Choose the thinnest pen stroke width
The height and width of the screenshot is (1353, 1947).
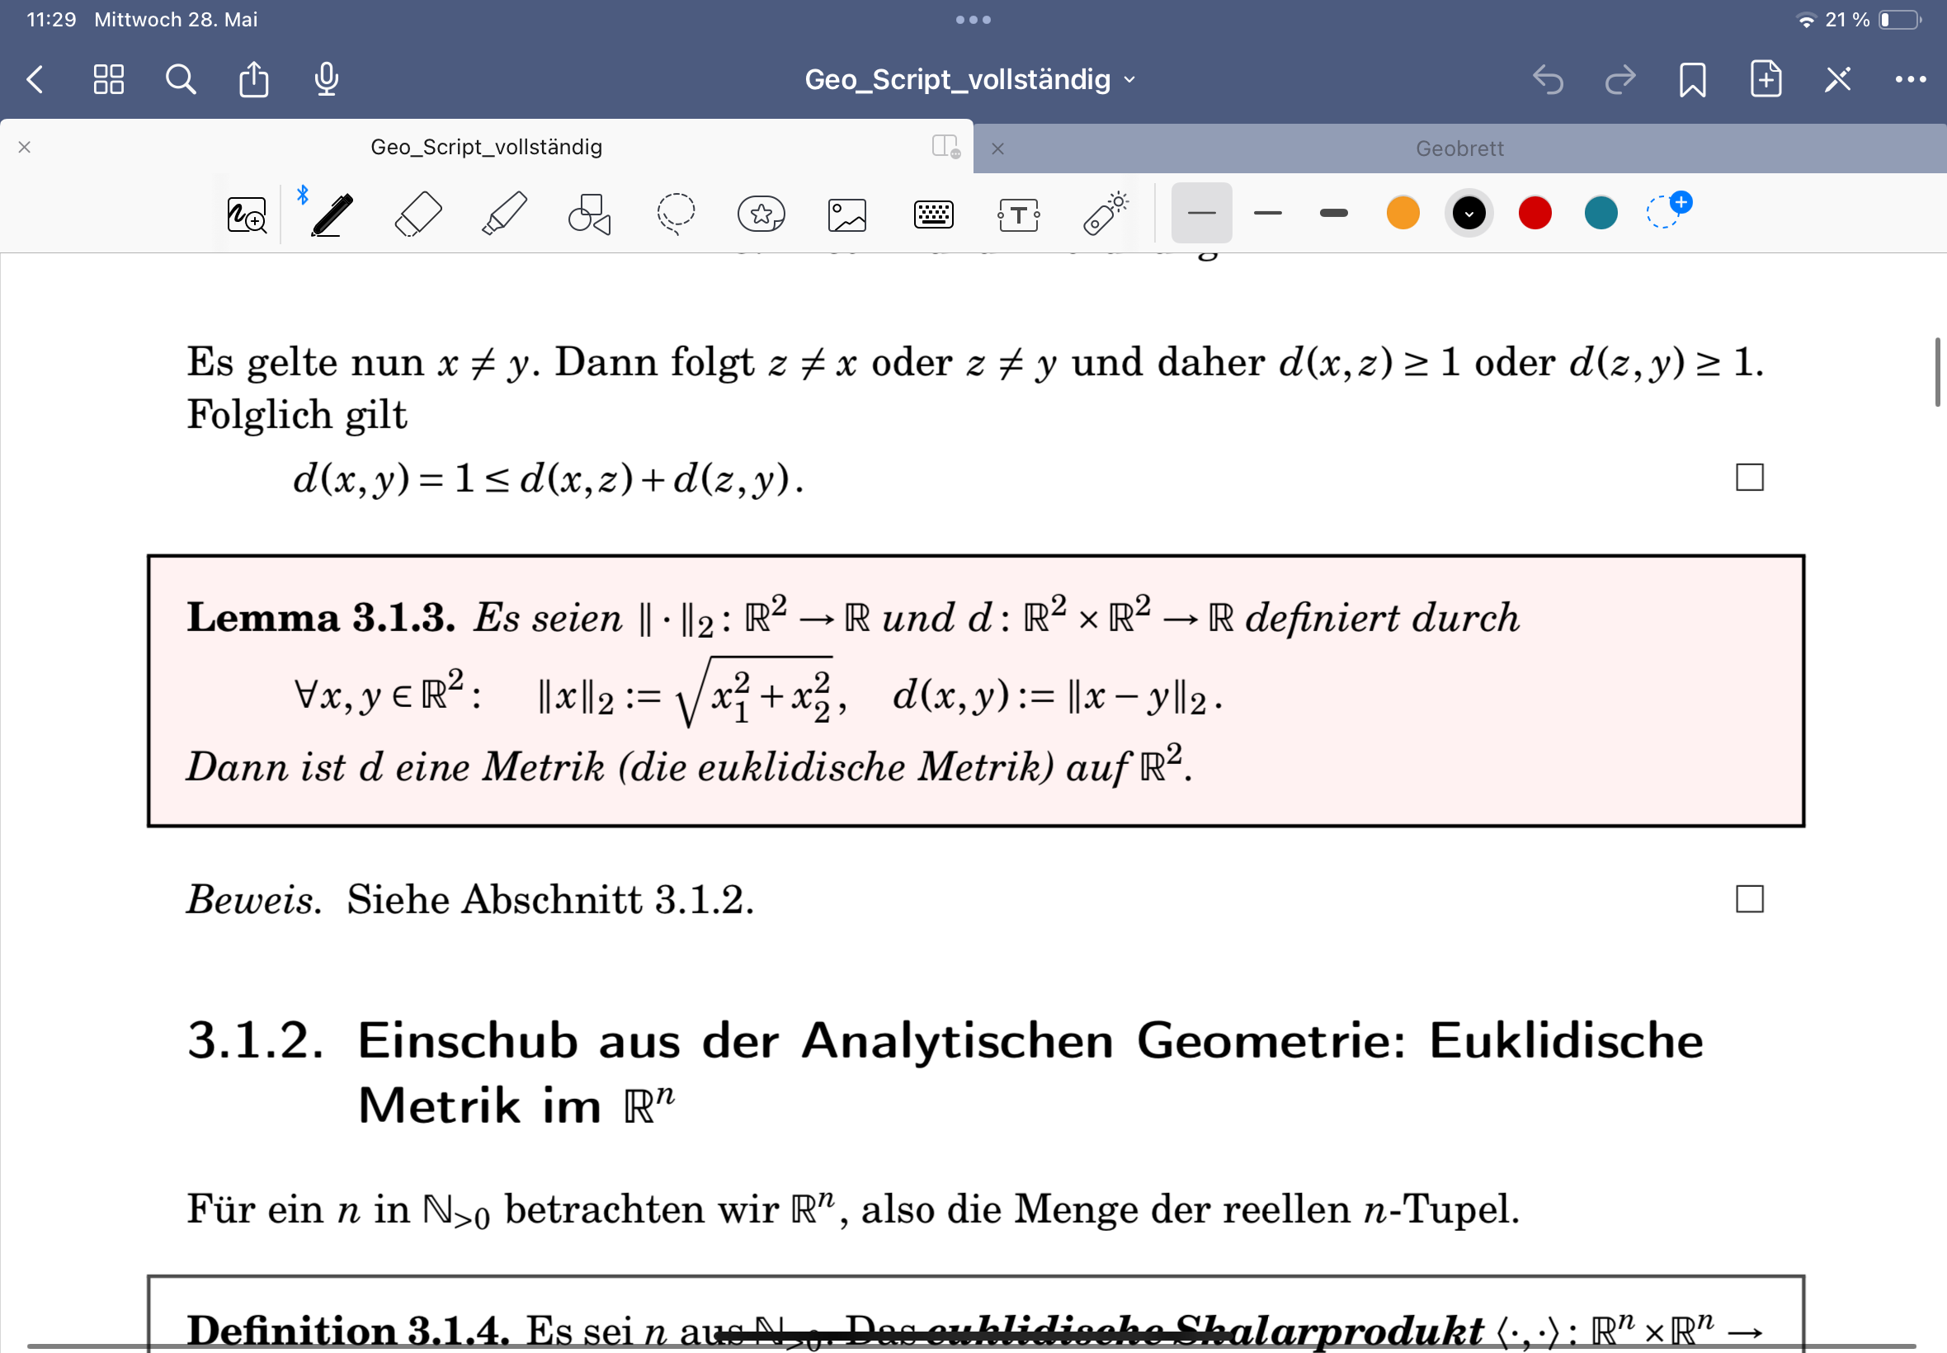[1201, 213]
